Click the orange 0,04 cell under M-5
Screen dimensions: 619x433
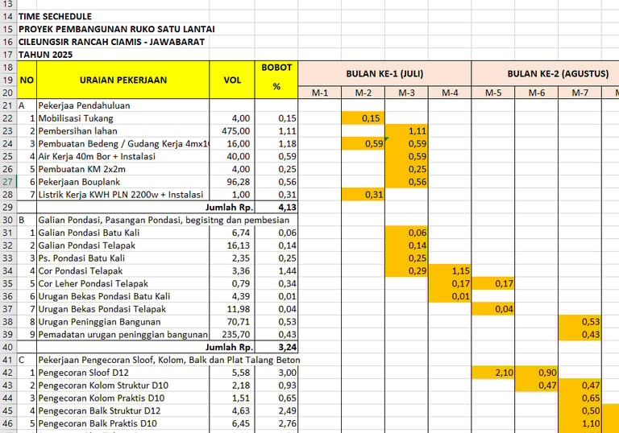(493, 309)
